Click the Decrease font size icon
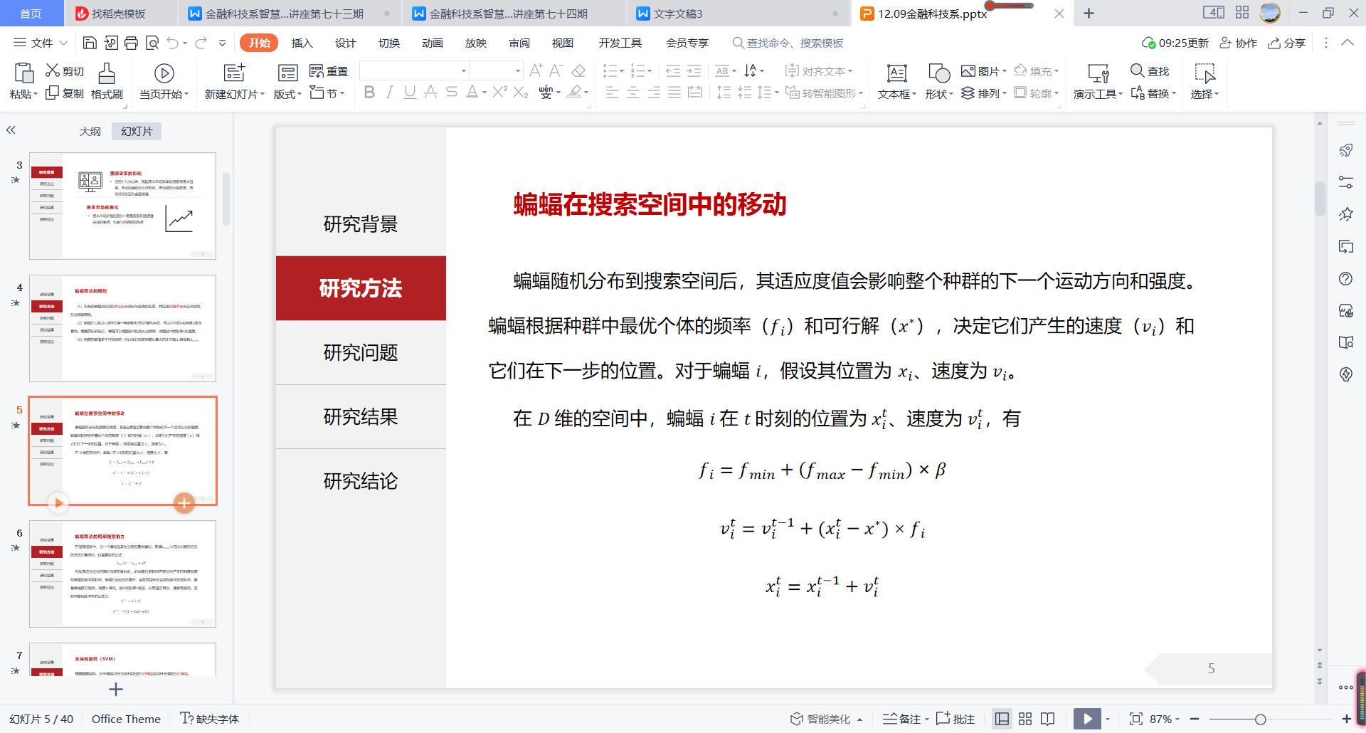This screenshot has width=1366, height=733. tap(556, 70)
